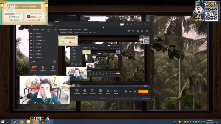221x124 pixels.
Task: Hide the 窗口 2 source
Action: 31,44
